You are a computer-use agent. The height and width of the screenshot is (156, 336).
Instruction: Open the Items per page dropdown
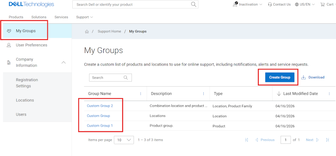124,140
